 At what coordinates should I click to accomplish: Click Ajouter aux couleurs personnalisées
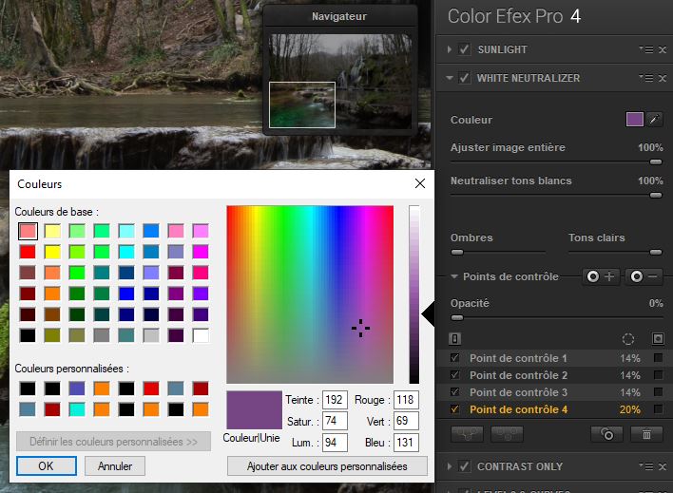click(x=327, y=466)
